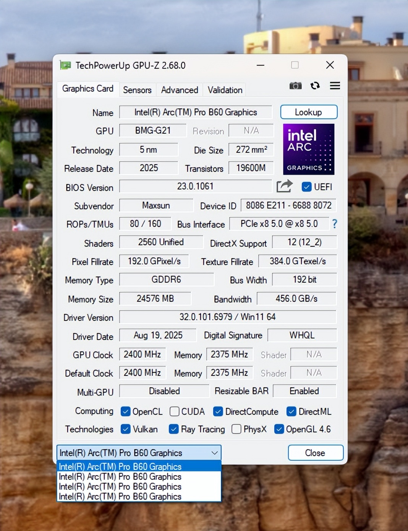Viewport: 408px width, 531px height.
Task: Open the hamburger menu icon
Action: [335, 86]
